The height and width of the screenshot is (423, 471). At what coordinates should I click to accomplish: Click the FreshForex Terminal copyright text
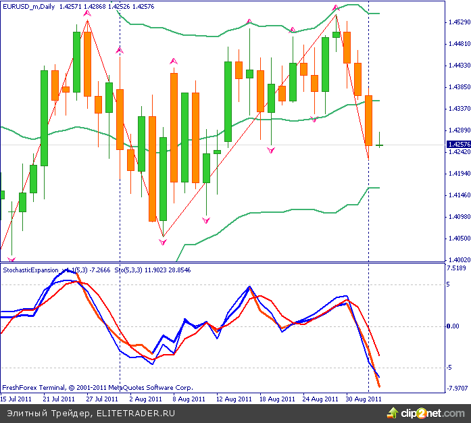(98, 388)
